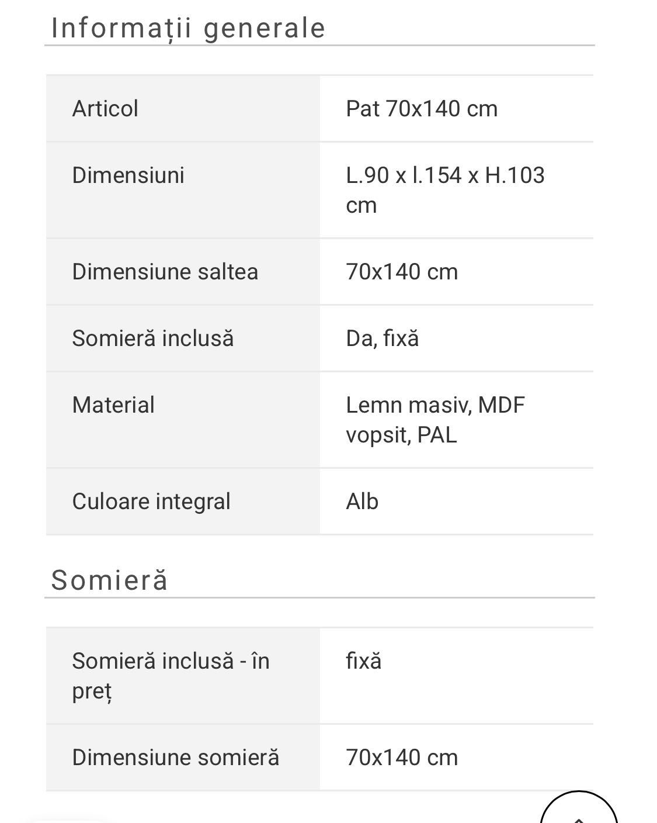657x823 pixels.
Task: Select the Da, fixă value
Action: point(383,338)
